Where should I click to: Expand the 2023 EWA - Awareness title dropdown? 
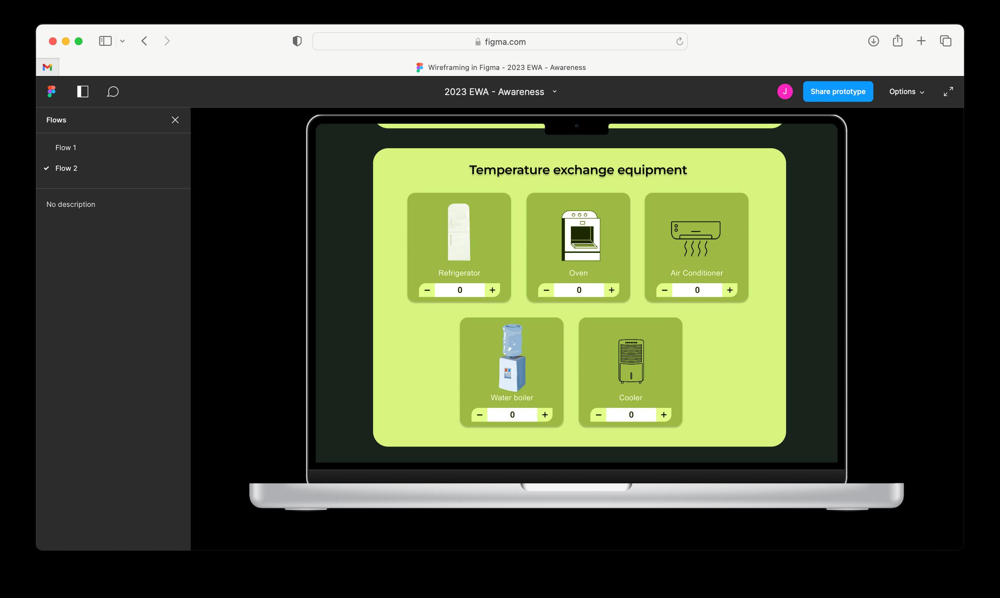(x=555, y=91)
